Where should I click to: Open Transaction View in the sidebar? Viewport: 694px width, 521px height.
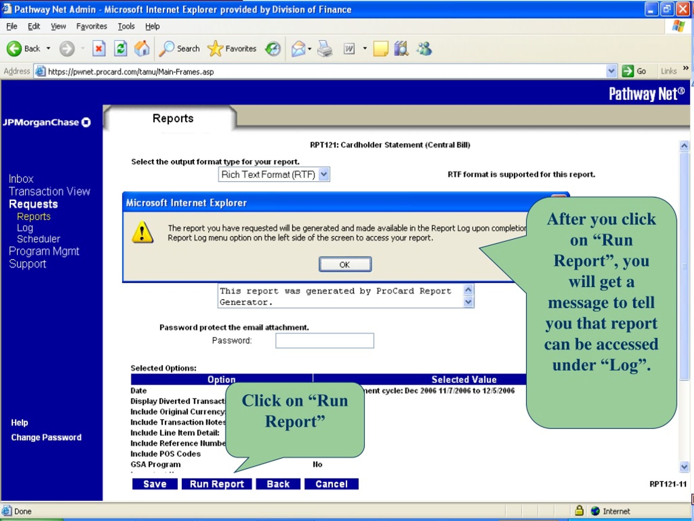pos(50,191)
